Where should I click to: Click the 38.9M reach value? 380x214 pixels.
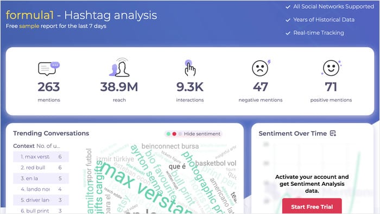pos(119,87)
